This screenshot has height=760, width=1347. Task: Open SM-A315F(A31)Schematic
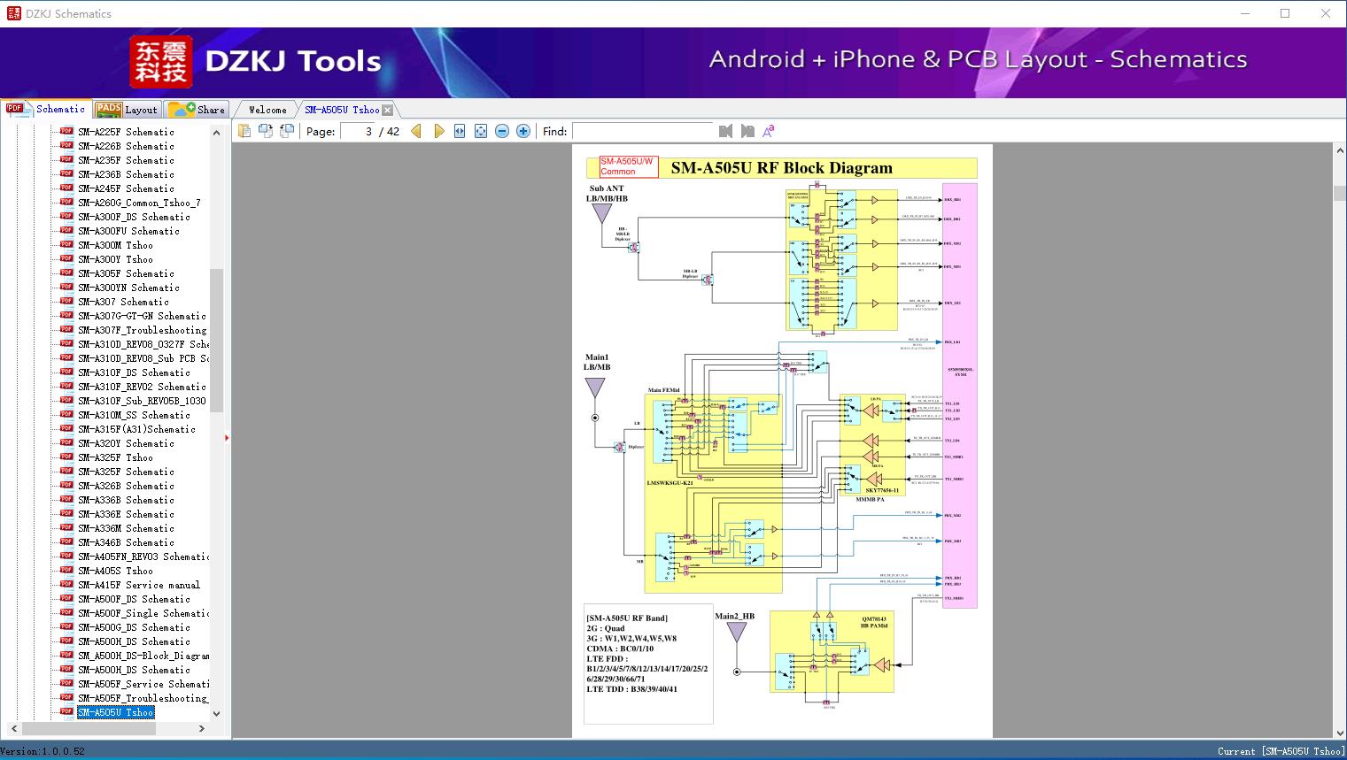tap(136, 429)
